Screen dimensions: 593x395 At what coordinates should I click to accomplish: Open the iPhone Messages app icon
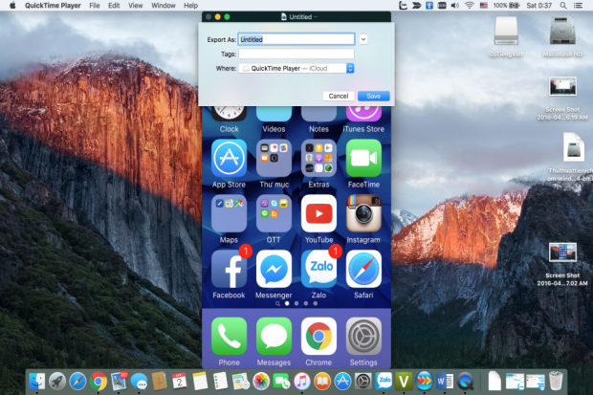pos(274,336)
